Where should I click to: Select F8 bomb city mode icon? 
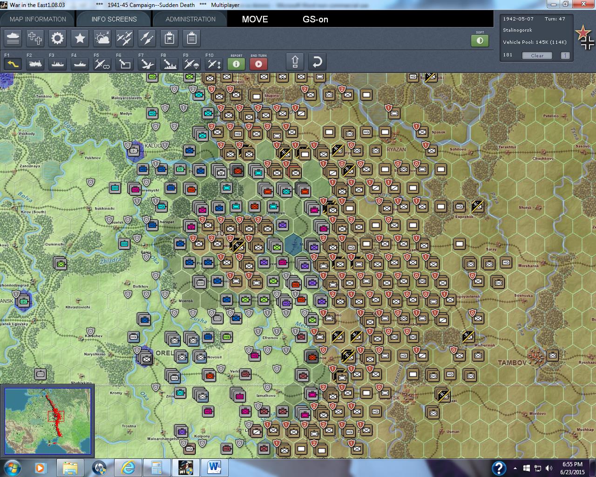(x=169, y=64)
